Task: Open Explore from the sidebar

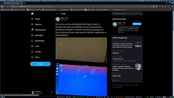Action: pyautogui.click(x=36, y=24)
